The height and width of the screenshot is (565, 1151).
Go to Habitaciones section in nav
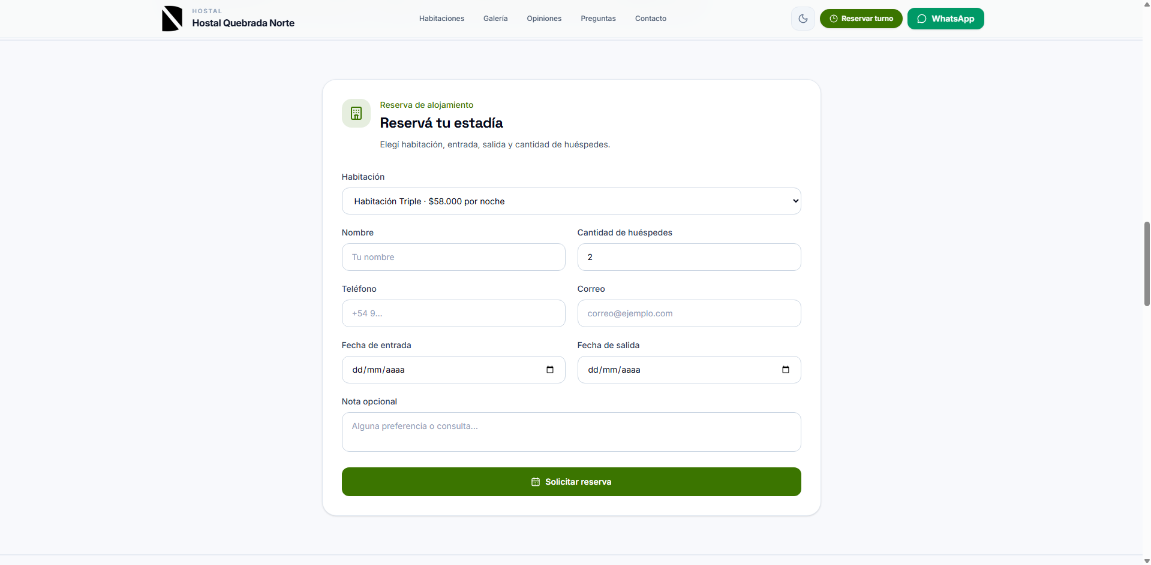tap(441, 19)
